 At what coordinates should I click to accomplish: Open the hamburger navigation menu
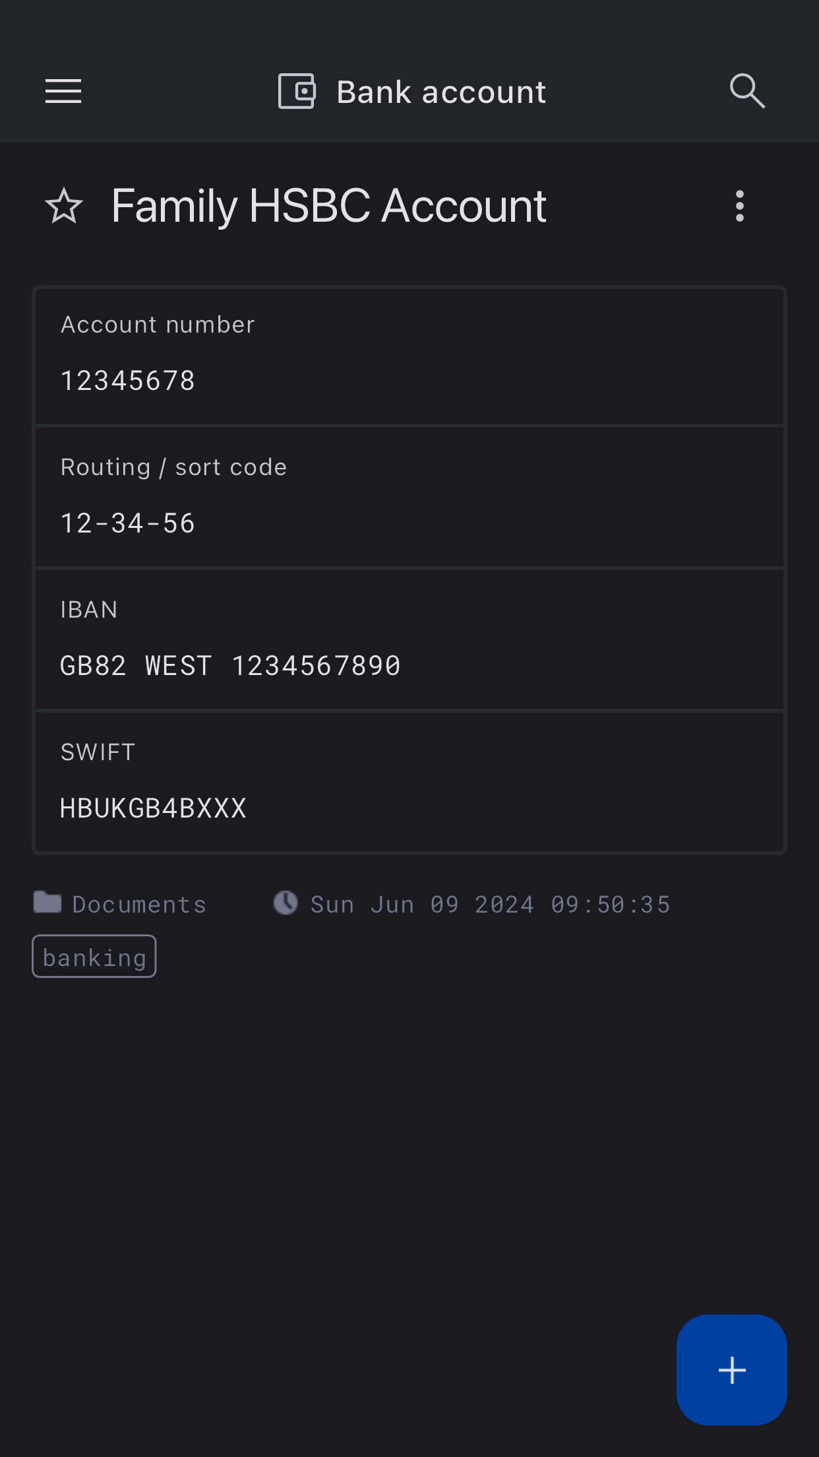[63, 91]
